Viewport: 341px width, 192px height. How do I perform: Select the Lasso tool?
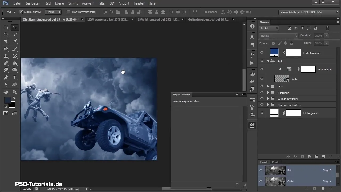coord(6,34)
